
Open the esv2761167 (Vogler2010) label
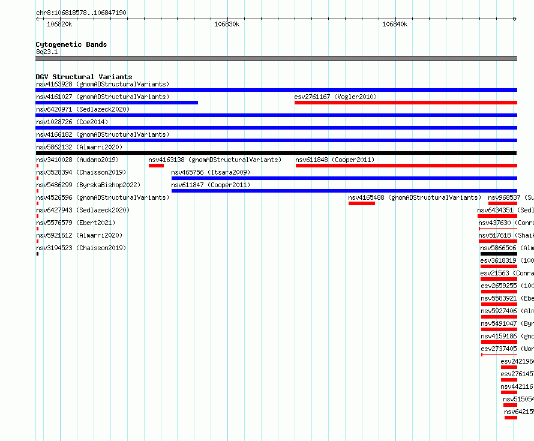click(335, 97)
